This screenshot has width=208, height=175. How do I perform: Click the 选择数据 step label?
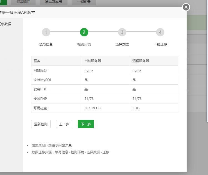(x=122, y=44)
